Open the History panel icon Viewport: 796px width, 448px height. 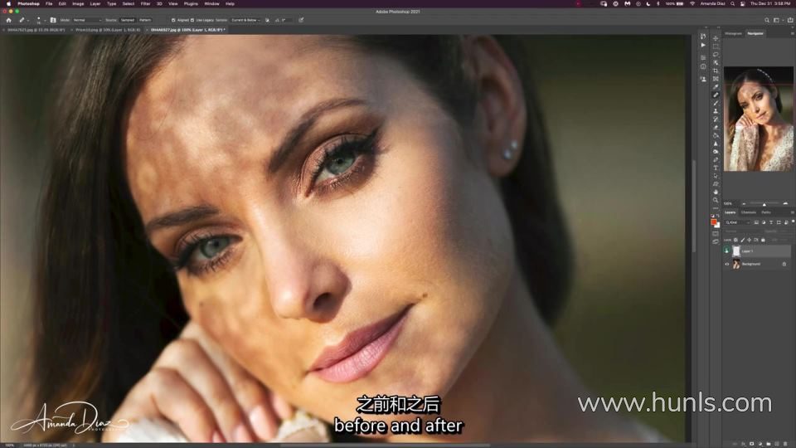703,36
